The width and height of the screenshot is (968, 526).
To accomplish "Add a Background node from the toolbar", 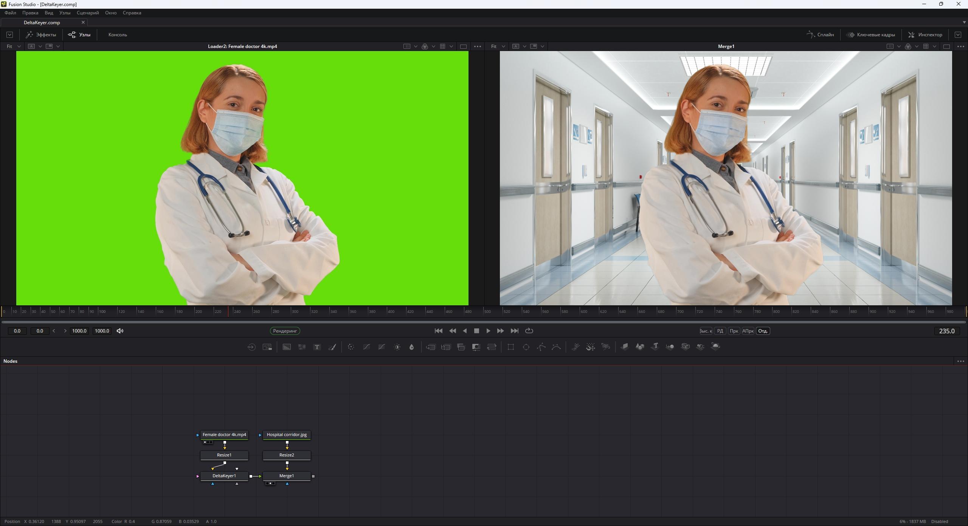I will click(x=286, y=347).
